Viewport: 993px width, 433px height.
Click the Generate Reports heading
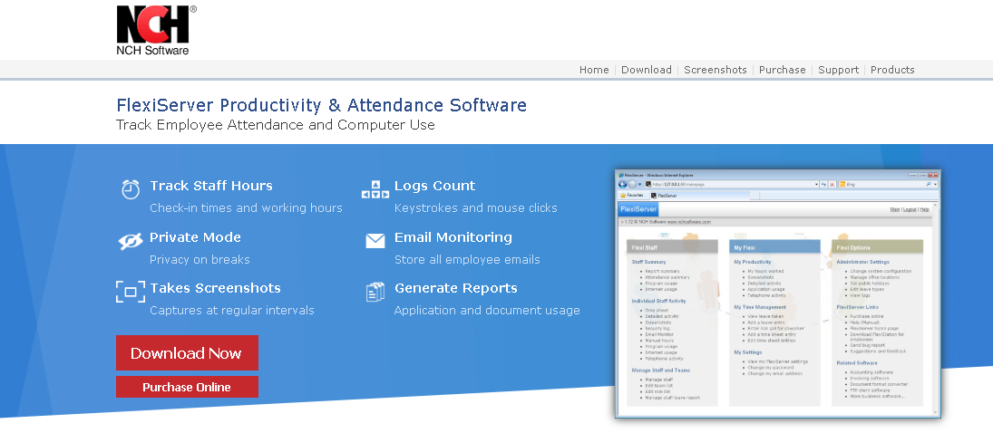tap(455, 288)
